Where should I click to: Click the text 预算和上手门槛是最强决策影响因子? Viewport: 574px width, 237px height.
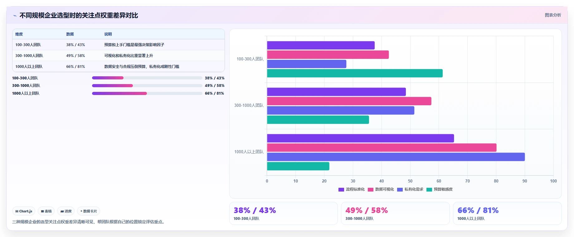(134, 45)
